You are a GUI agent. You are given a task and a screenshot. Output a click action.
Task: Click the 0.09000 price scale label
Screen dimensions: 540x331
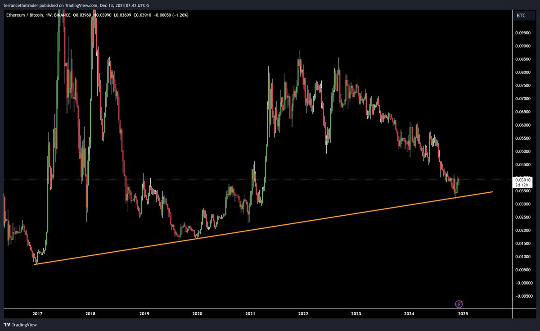point(524,46)
